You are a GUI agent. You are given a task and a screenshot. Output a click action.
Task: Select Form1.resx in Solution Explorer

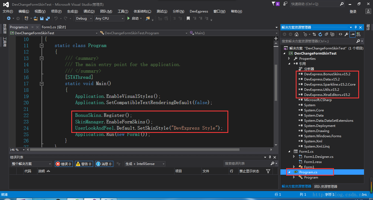coord(313,162)
